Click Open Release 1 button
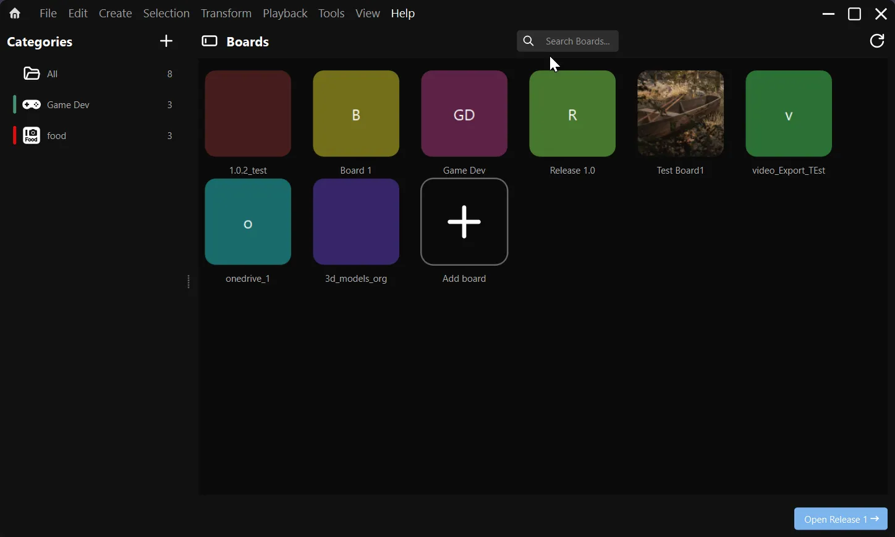This screenshot has height=537, width=895. 841,520
